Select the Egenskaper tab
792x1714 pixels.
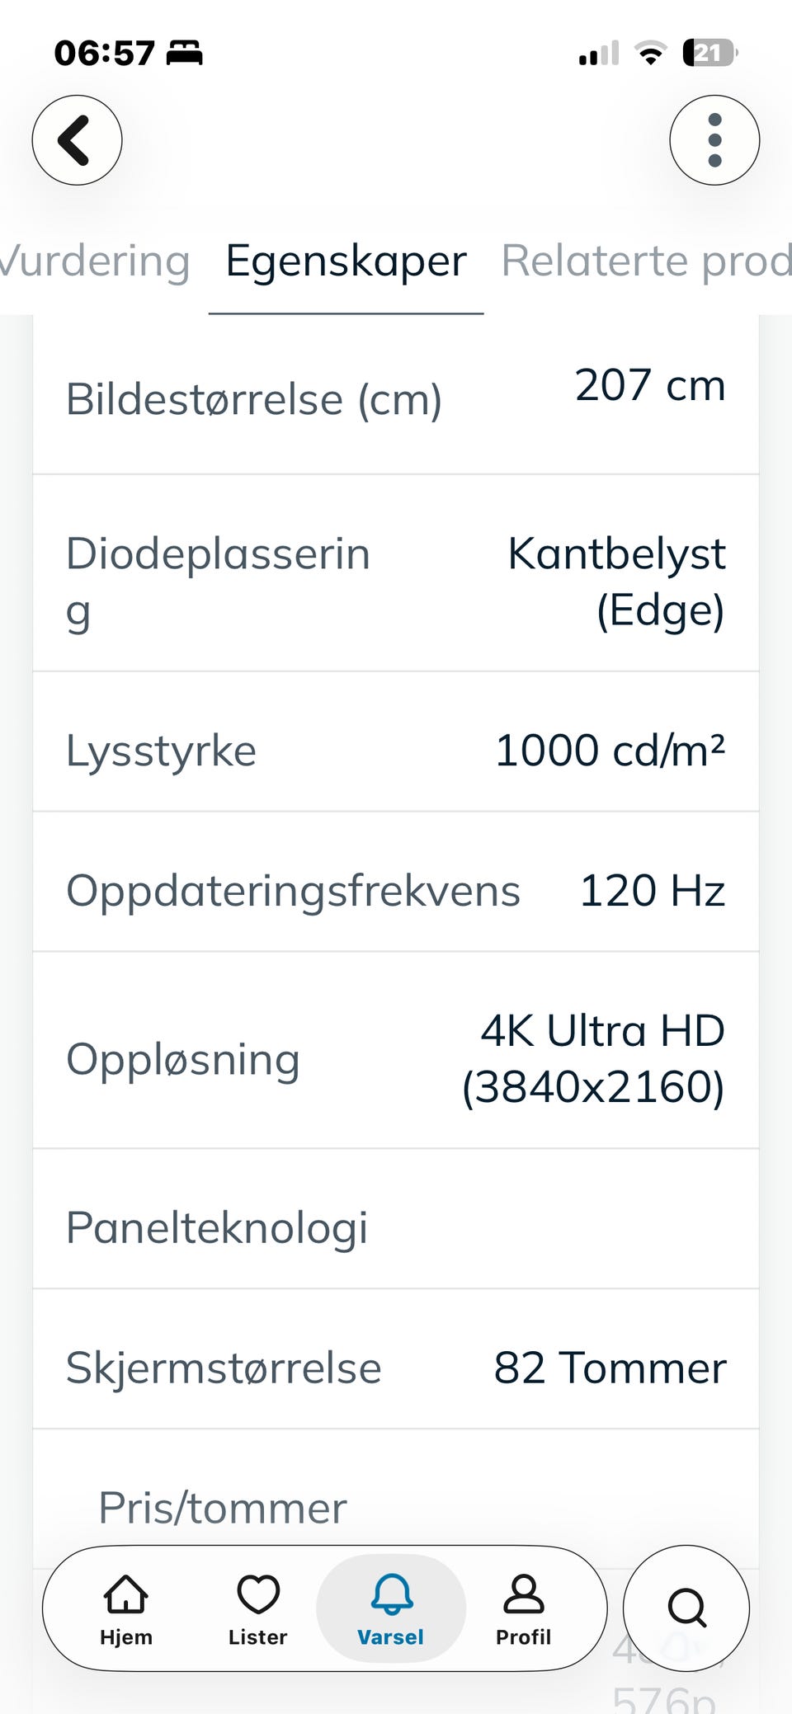(x=346, y=261)
